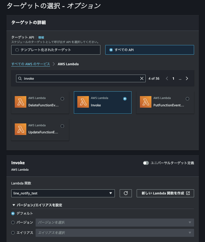205x242 pixels.
Task: Go to the previous page of API results
Action: (x=167, y=78)
